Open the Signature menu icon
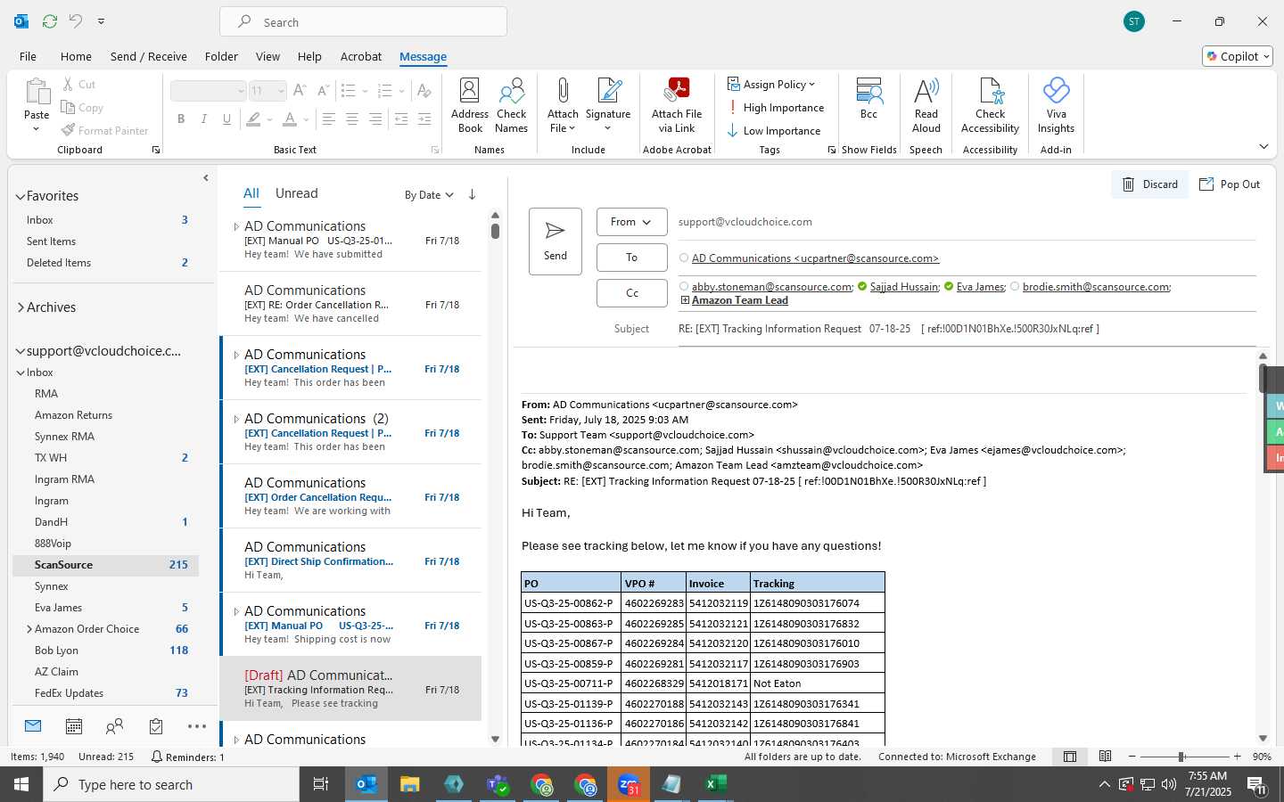1284x802 pixels. [609, 91]
